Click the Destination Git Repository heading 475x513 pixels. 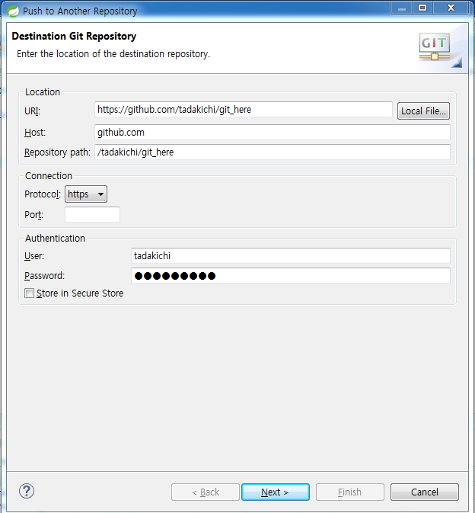click(74, 36)
